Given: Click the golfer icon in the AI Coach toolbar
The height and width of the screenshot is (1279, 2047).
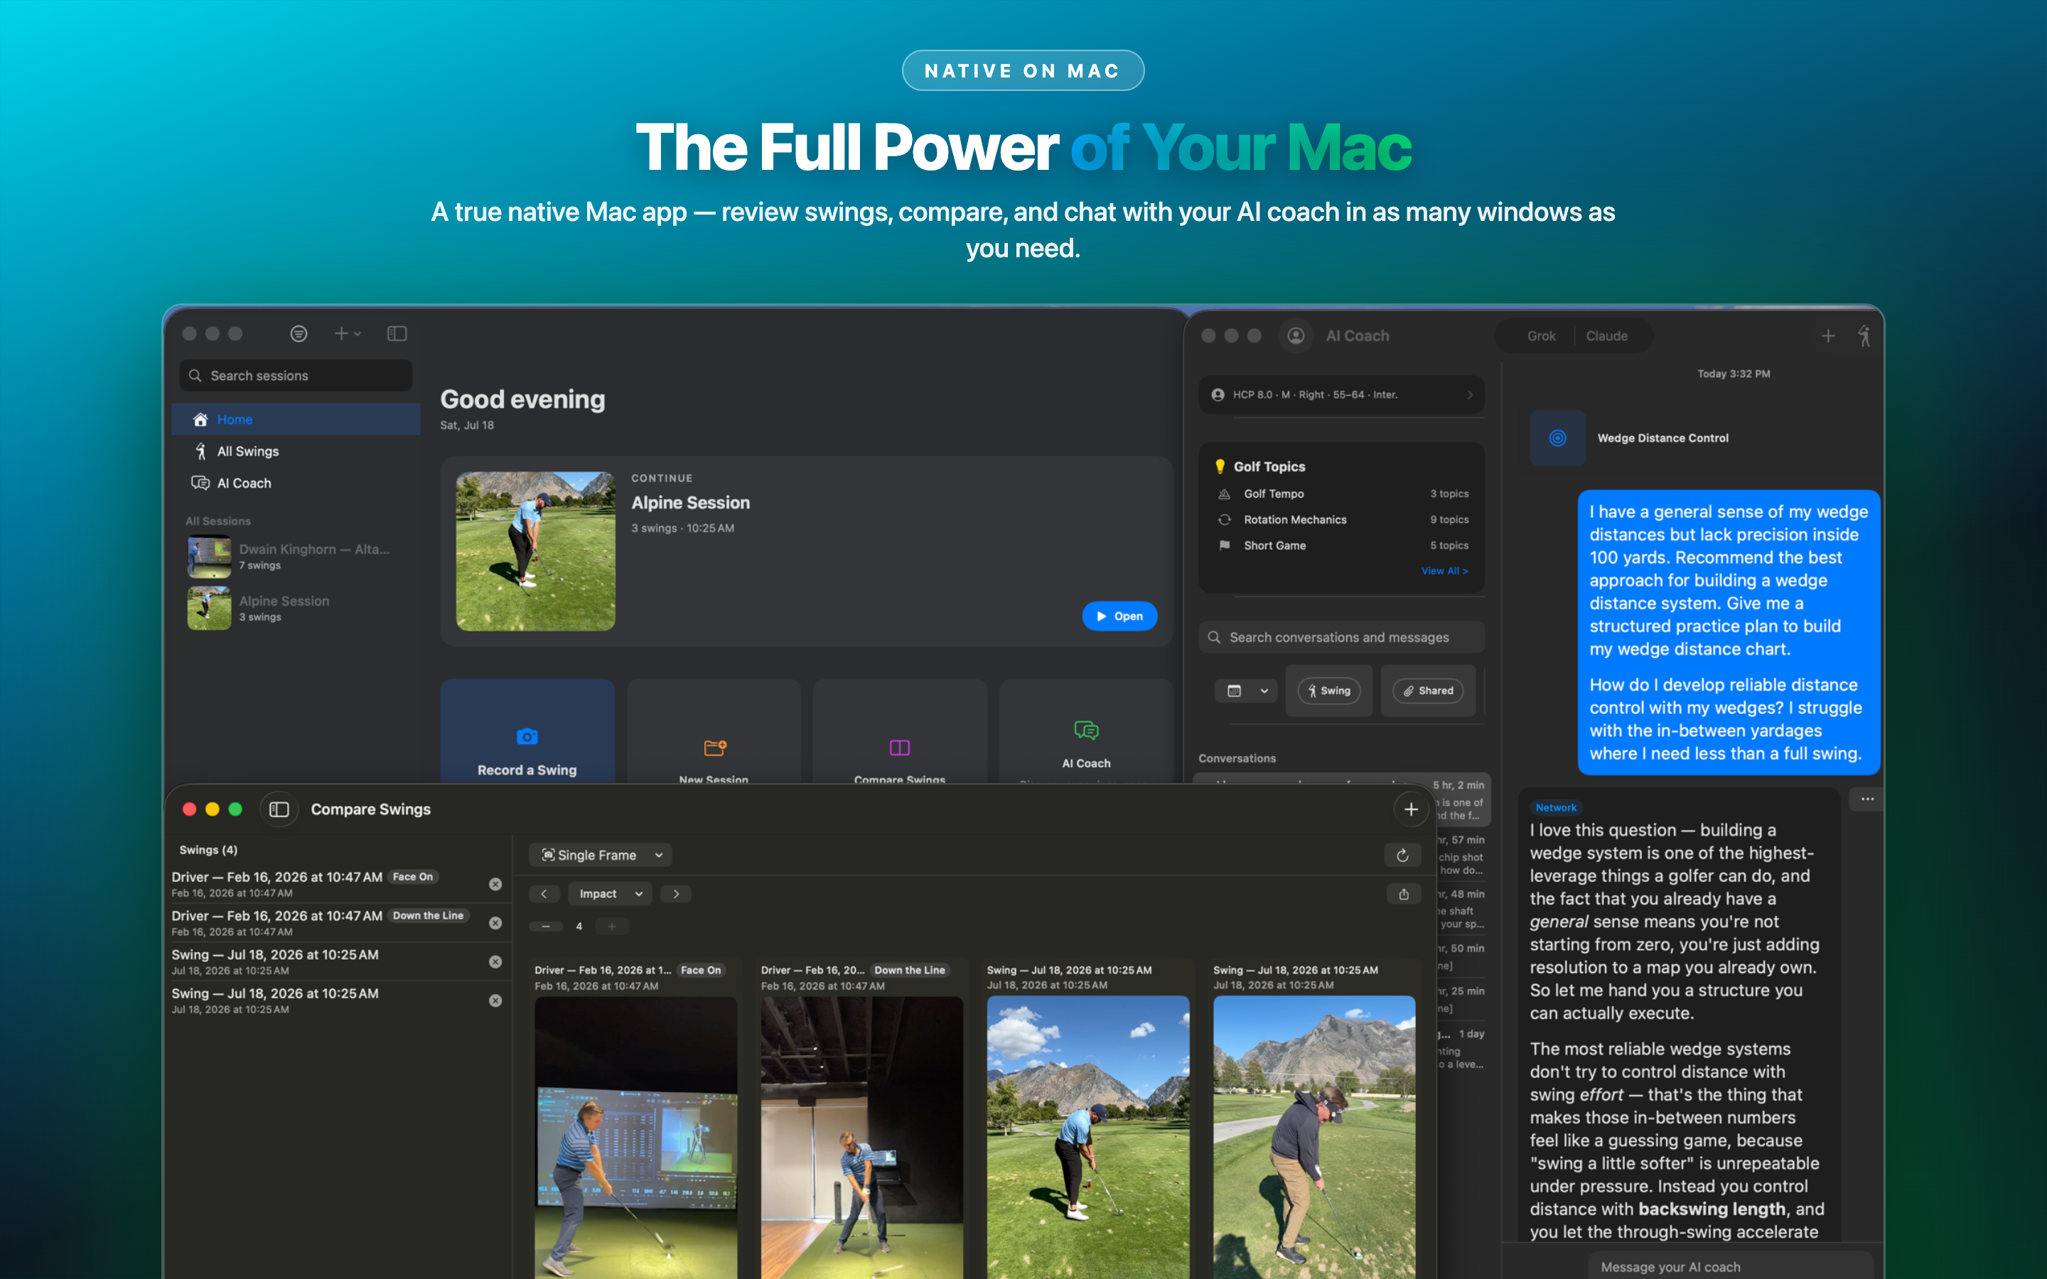Looking at the screenshot, I should coord(1864,336).
